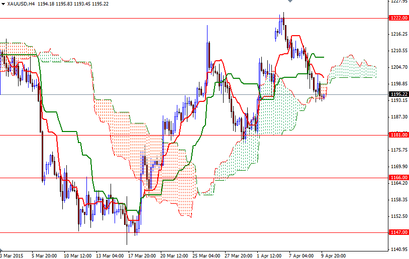Select the 1222.00 red price level tag
This screenshot has height=259, width=409.
[398, 18]
